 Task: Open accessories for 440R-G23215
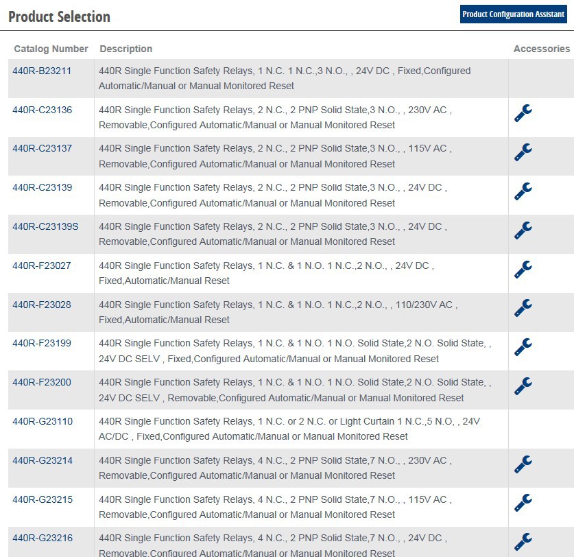pos(523,503)
